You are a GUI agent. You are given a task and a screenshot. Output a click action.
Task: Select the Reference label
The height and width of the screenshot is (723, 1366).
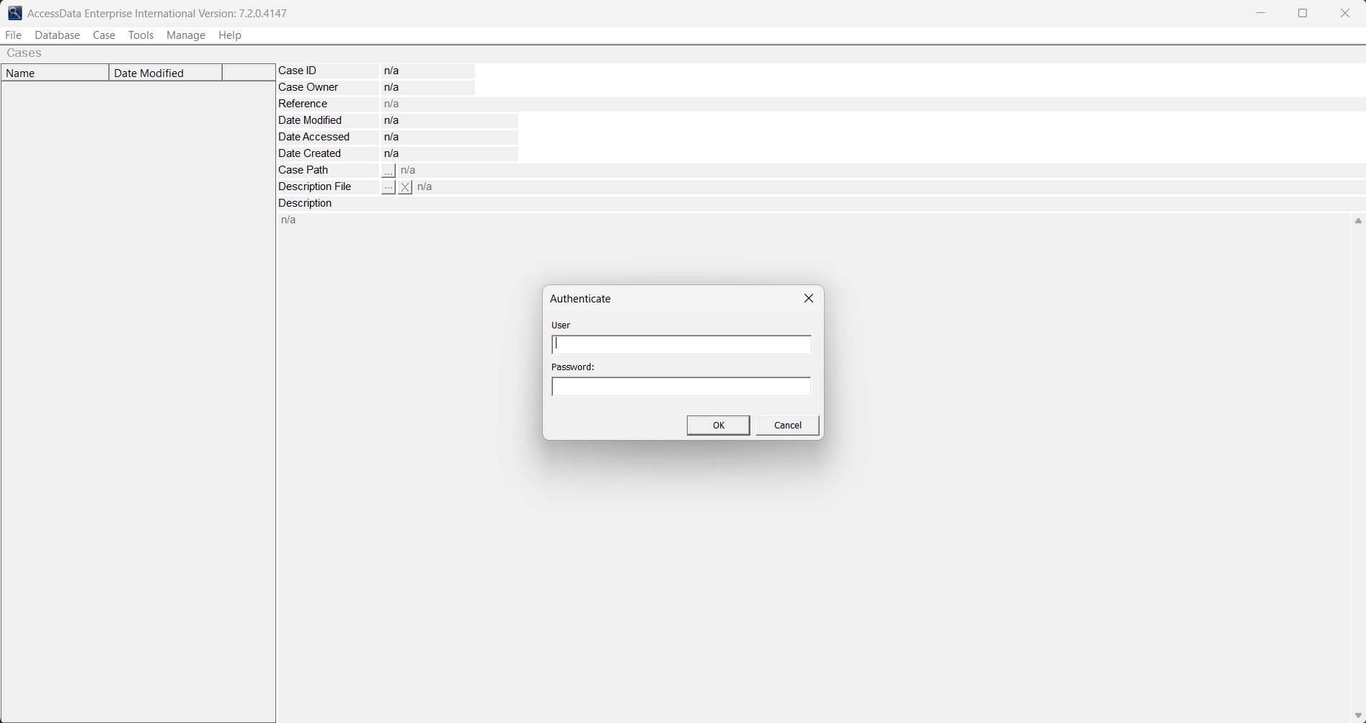303,104
